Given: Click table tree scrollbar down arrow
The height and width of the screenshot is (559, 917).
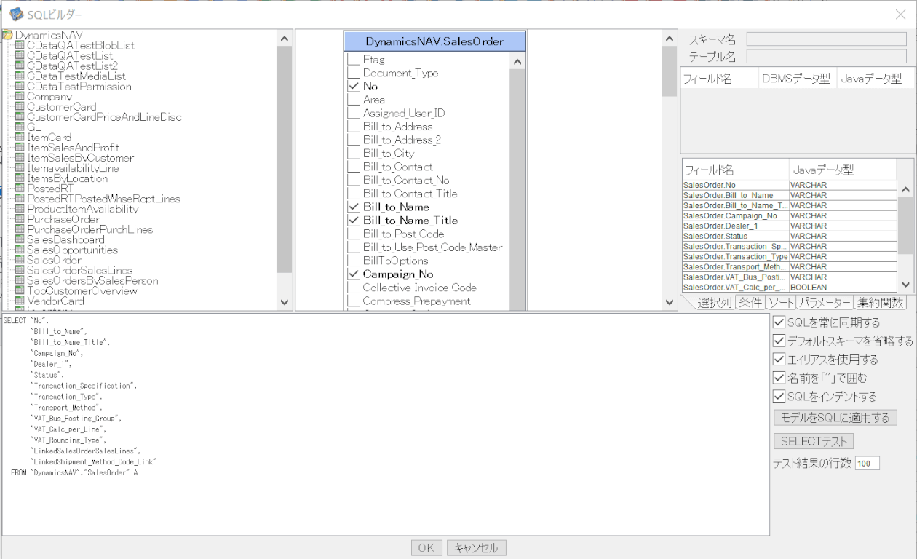Looking at the screenshot, I should pyautogui.click(x=285, y=302).
